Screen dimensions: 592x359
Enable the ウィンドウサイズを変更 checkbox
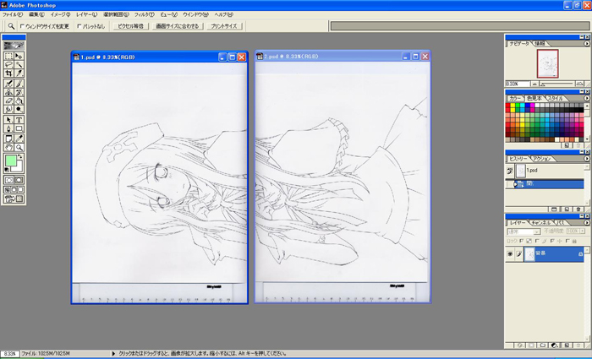click(22, 26)
